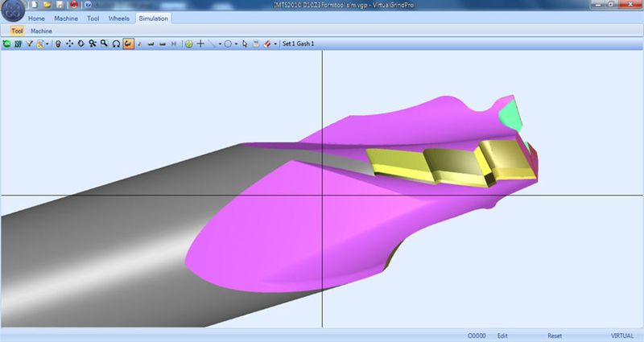
Task: Click the rotate view loop icon
Action: (x=116, y=43)
